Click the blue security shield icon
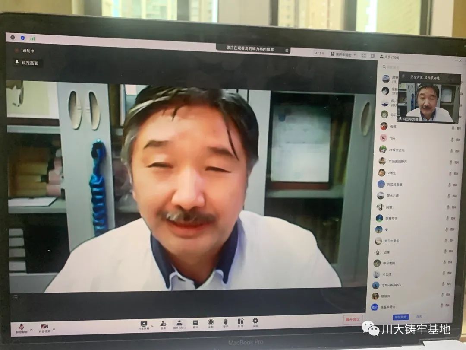Image resolution: width=466 pixels, height=350 pixels. click(22, 38)
